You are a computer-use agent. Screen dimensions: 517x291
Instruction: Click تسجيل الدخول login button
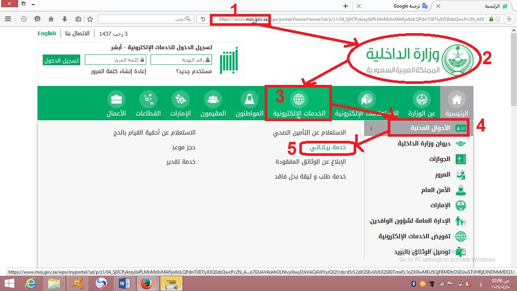(62, 60)
